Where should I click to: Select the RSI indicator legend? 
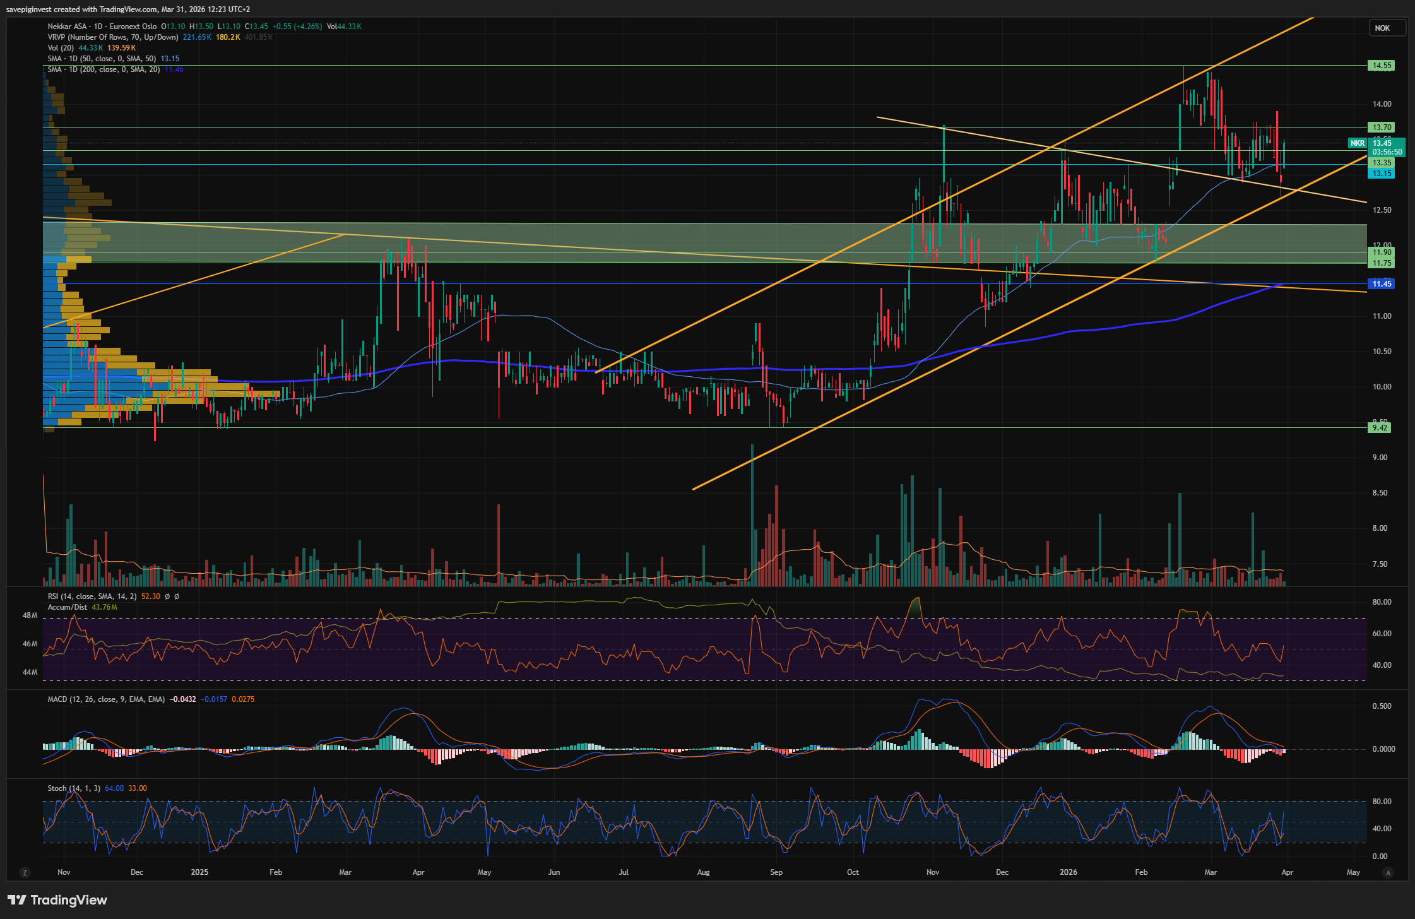(x=91, y=596)
